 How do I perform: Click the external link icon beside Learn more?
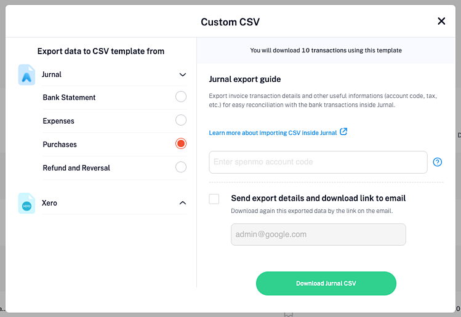tap(343, 132)
